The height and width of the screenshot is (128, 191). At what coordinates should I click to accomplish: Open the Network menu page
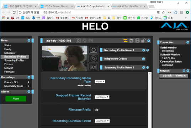[9, 68]
